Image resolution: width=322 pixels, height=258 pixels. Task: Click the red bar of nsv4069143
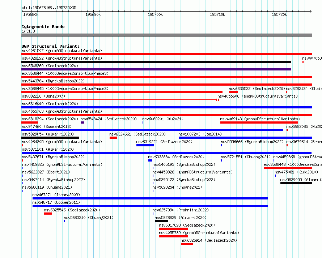coord(259,122)
